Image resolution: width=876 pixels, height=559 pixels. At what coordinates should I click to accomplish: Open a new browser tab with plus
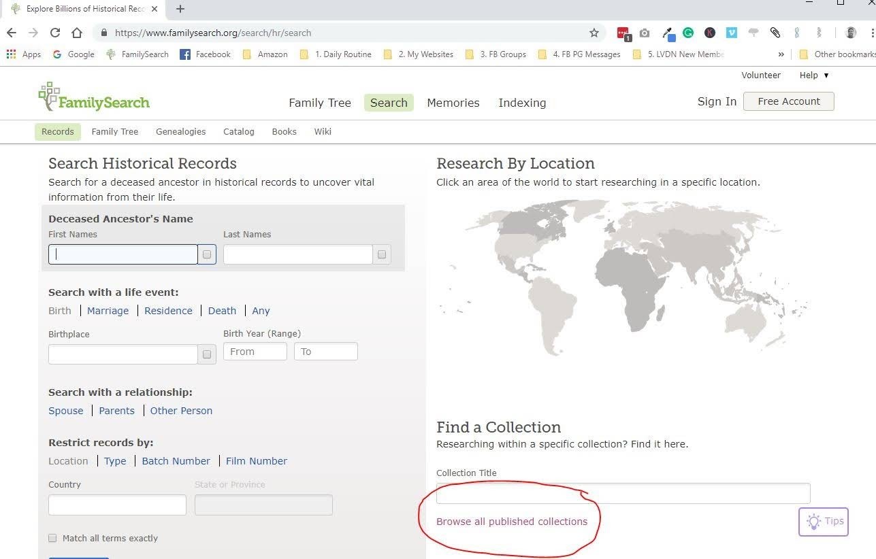(180, 9)
